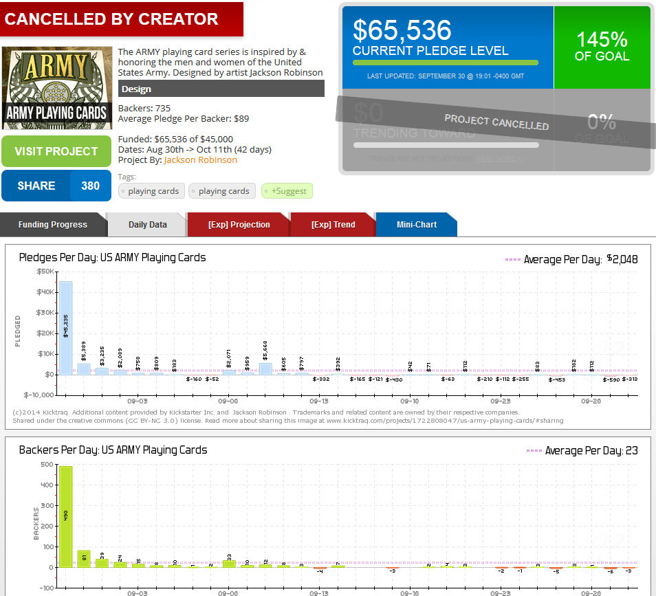Click the $5,668 bar in pledges chart
656x596 pixels.
pos(265,368)
